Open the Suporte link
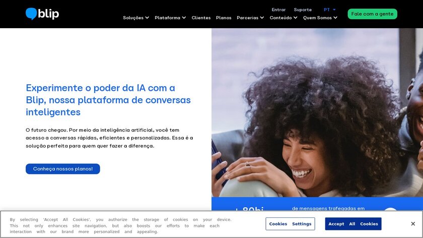The height and width of the screenshot is (238, 423). point(303,10)
